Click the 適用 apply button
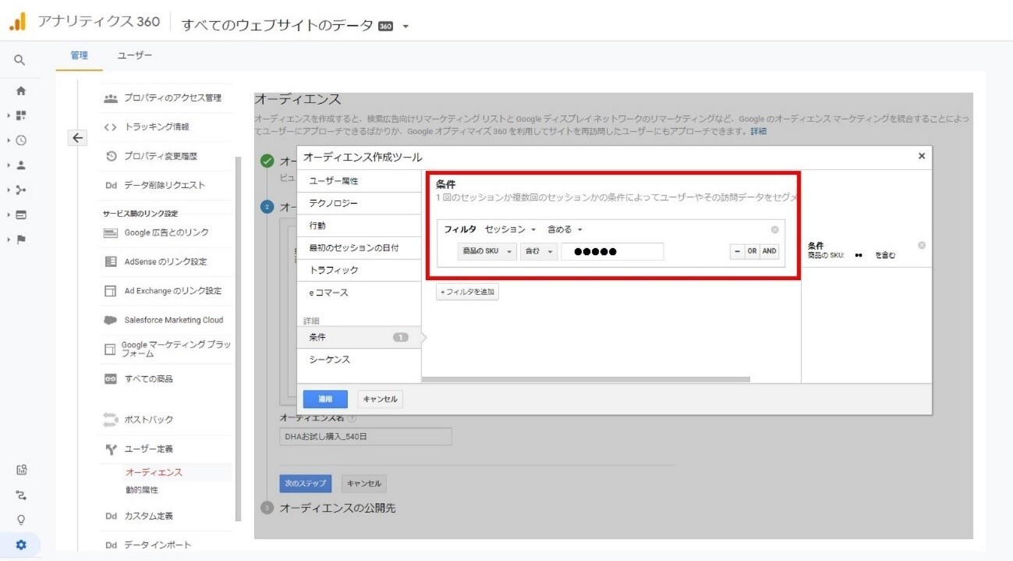Image resolution: width=1013 pixels, height=561 pixels. pyautogui.click(x=325, y=399)
